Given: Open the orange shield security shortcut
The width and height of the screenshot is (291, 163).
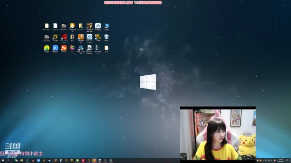Looking at the screenshot, I should 72,28.
